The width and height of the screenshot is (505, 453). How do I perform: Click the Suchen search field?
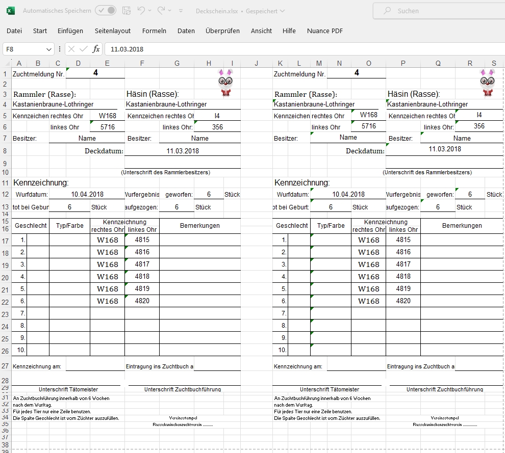439,11
